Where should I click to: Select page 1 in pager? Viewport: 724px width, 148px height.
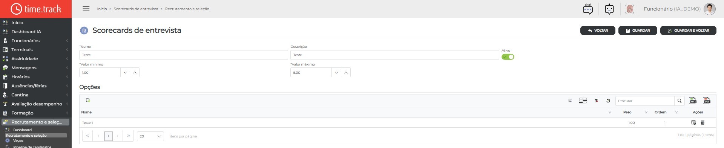108,136
